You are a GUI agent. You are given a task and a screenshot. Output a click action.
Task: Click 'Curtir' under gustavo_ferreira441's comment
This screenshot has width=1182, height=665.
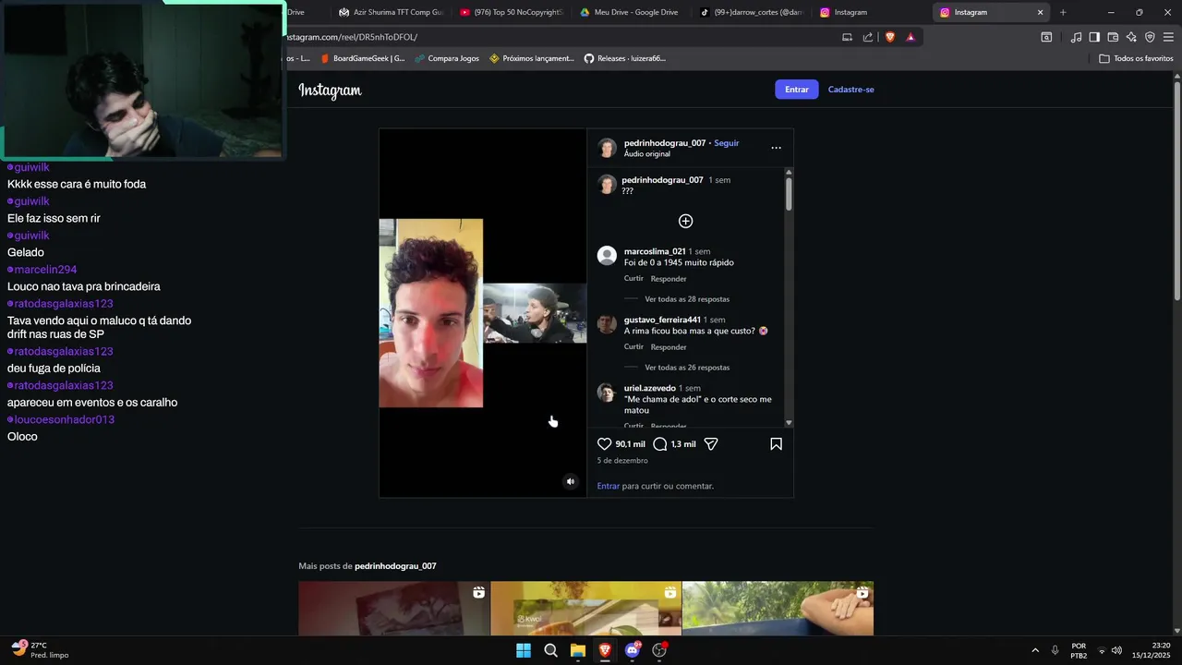(633, 347)
